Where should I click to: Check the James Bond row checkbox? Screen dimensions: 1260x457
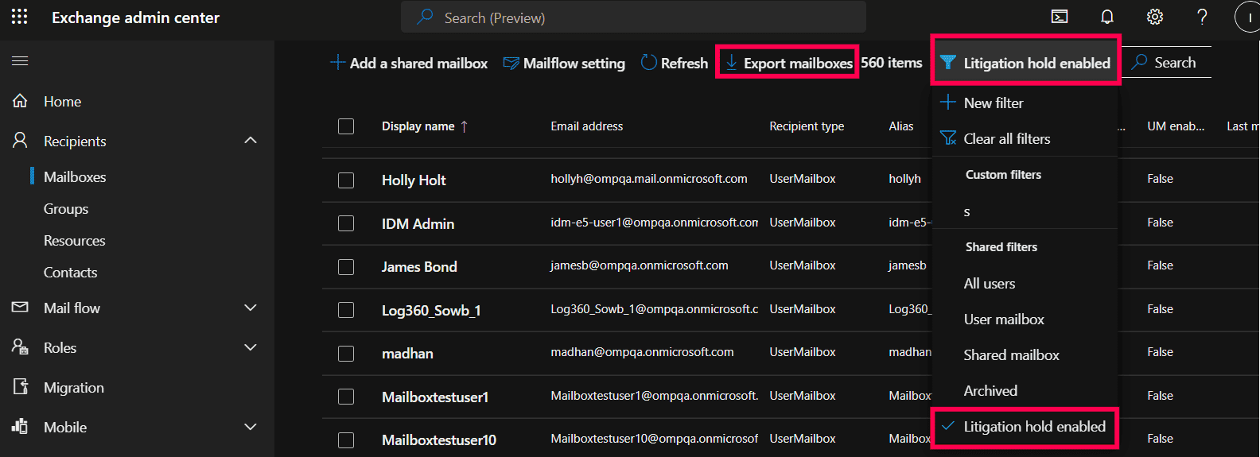(x=346, y=267)
